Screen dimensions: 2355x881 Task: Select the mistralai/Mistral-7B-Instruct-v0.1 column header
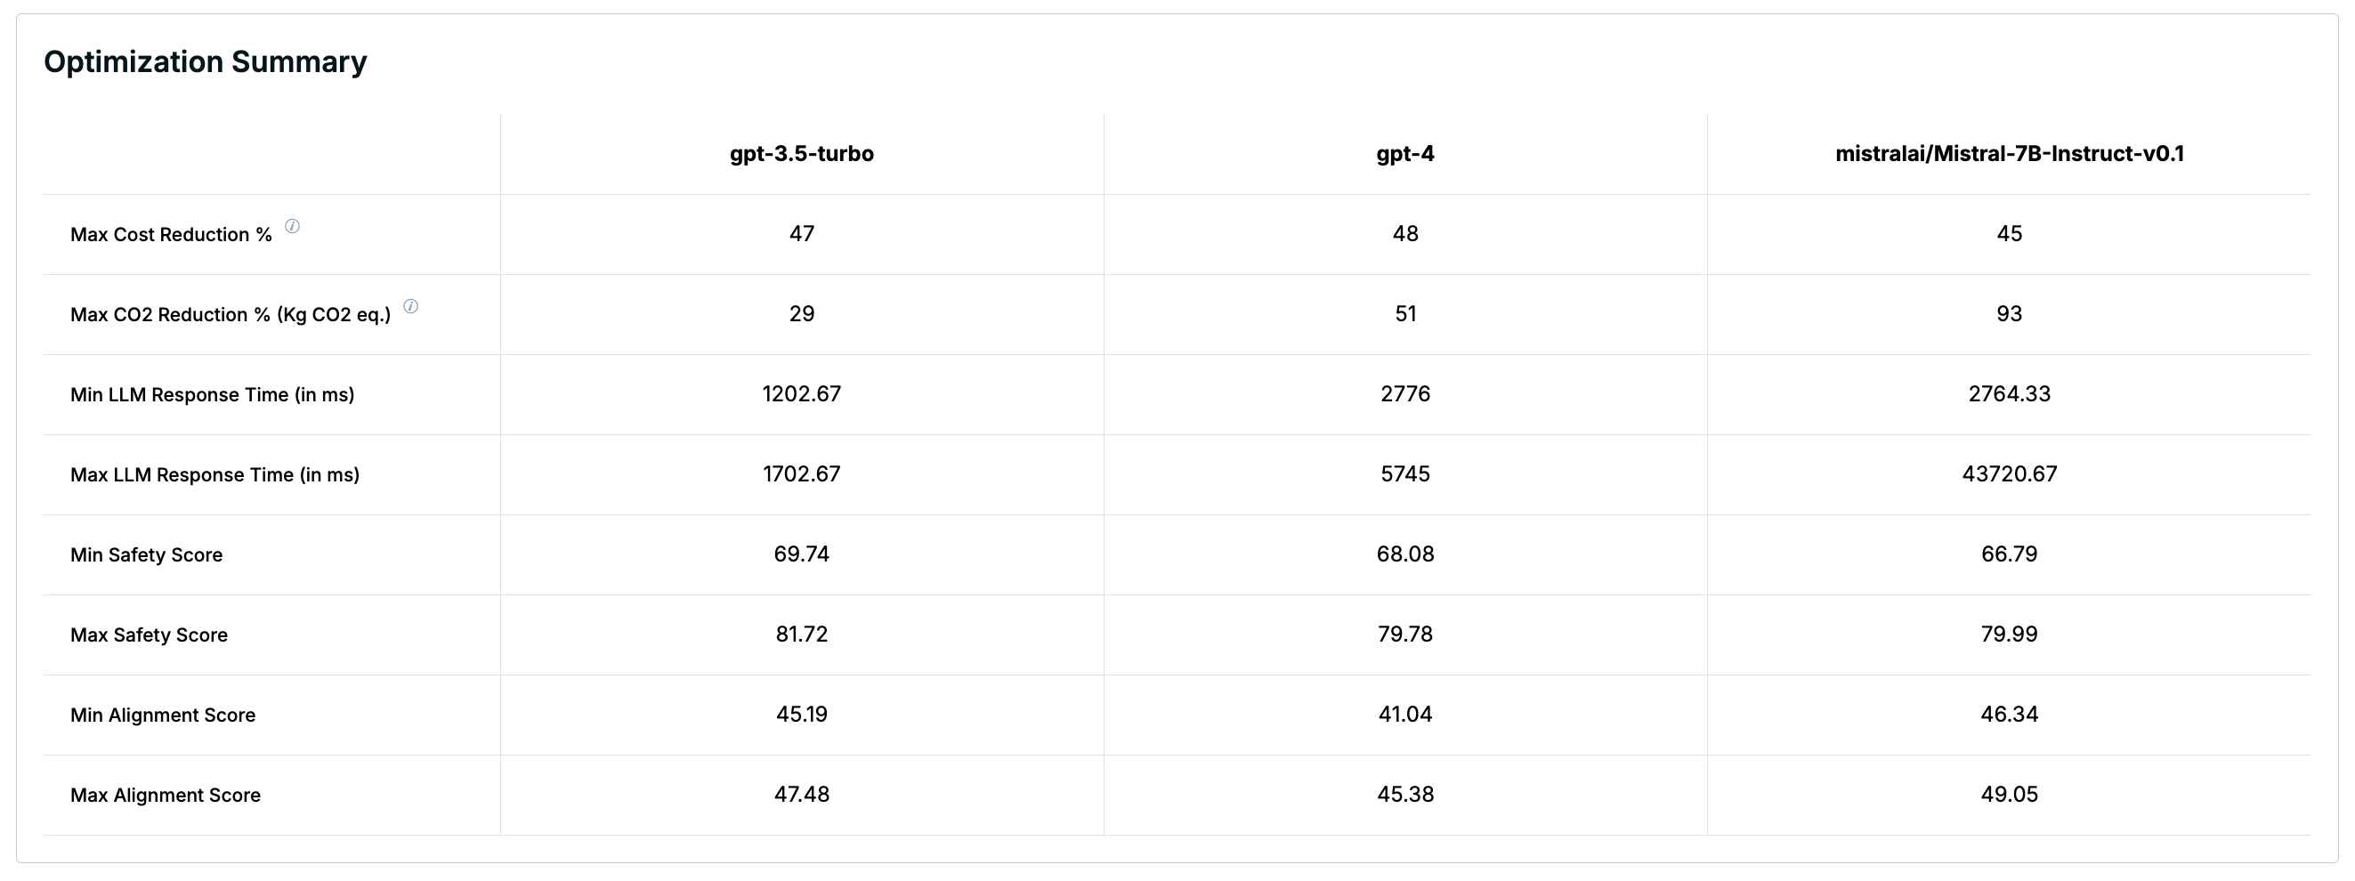[2009, 154]
